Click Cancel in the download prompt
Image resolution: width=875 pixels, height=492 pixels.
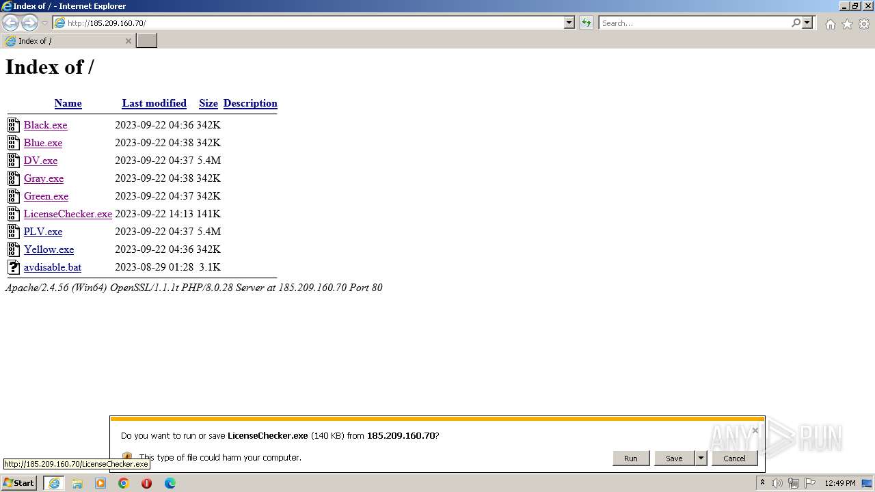coord(734,459)
